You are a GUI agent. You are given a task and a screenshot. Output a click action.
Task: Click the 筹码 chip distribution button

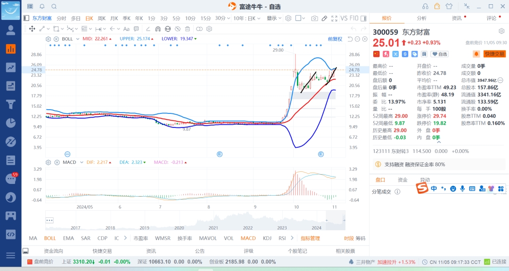tap(361, 238)
